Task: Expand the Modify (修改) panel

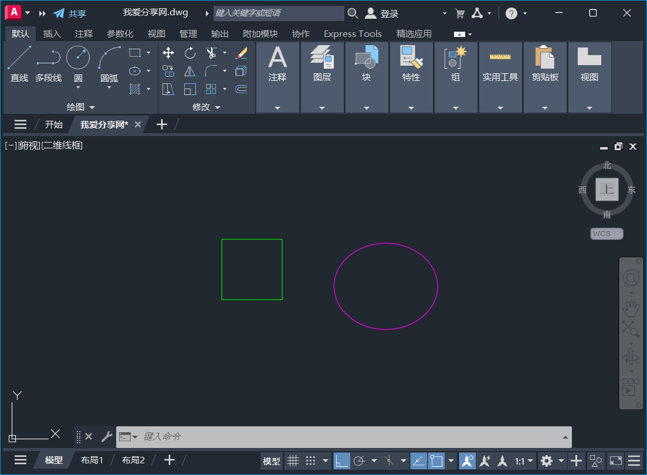Action: [x=206, y=107]
